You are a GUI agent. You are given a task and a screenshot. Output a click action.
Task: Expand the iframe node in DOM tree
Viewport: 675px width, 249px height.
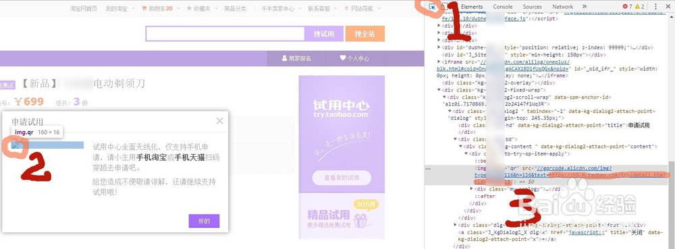coord(439,62)
